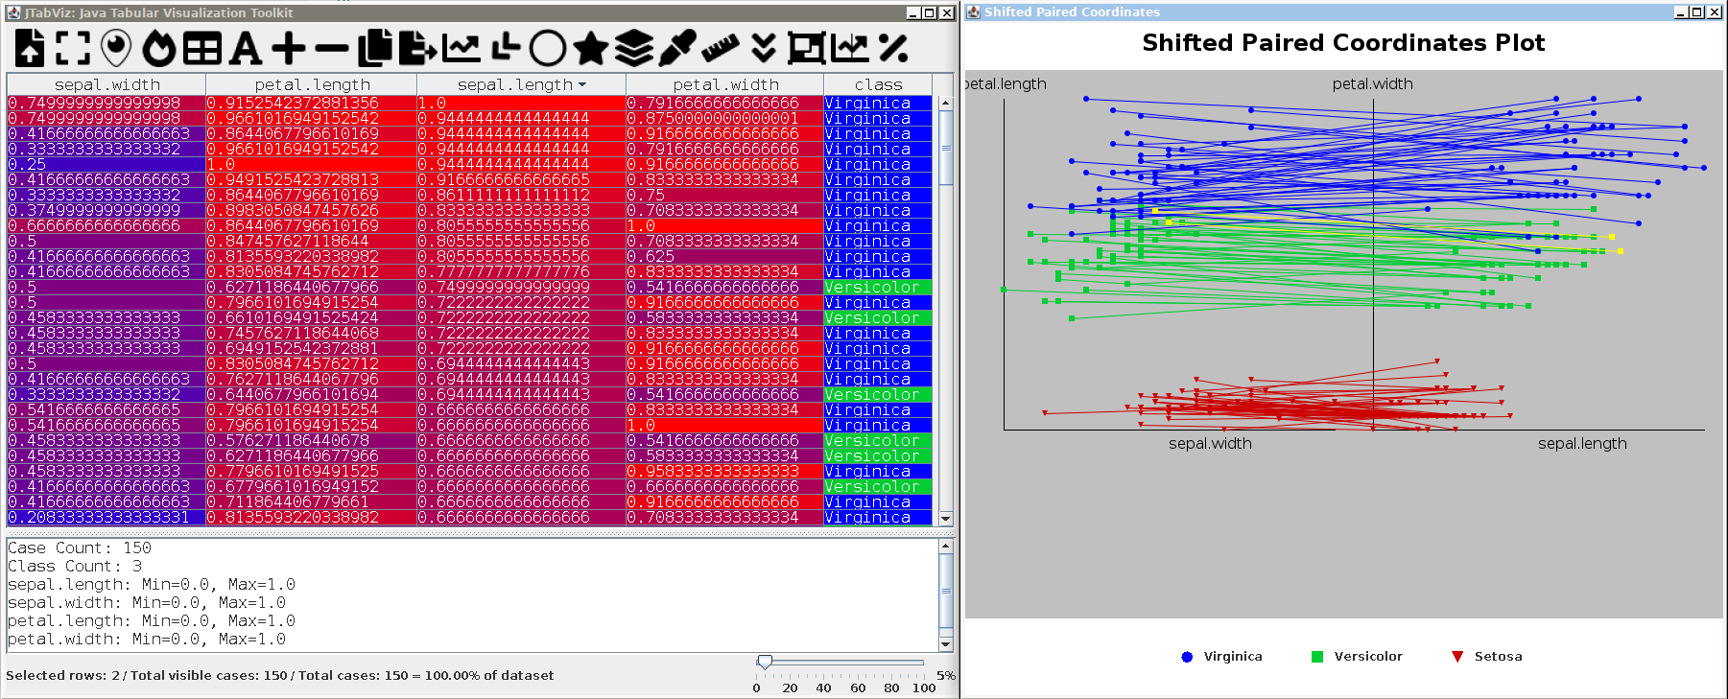1728x699 pixels.
Task: Click the sepal.length axis label in plot
Action: tap(1582, 443)
